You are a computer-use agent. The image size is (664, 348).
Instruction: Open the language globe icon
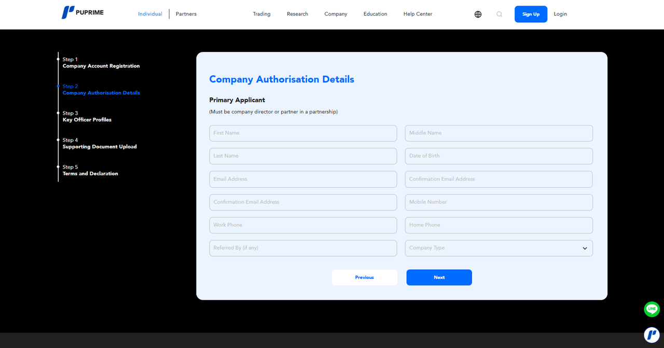(x=478, y=14)
